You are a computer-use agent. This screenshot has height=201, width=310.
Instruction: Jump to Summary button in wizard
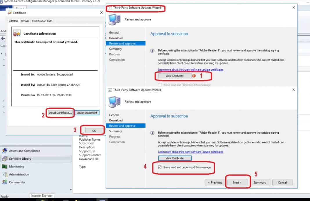point(259,182)
